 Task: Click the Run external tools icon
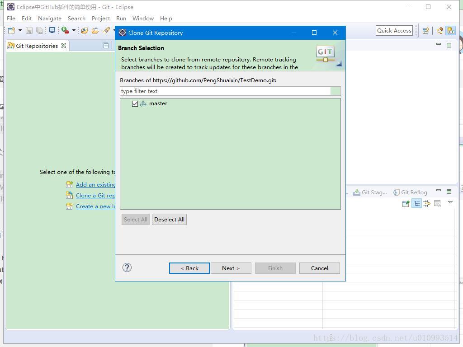click(x=65, y=30)
